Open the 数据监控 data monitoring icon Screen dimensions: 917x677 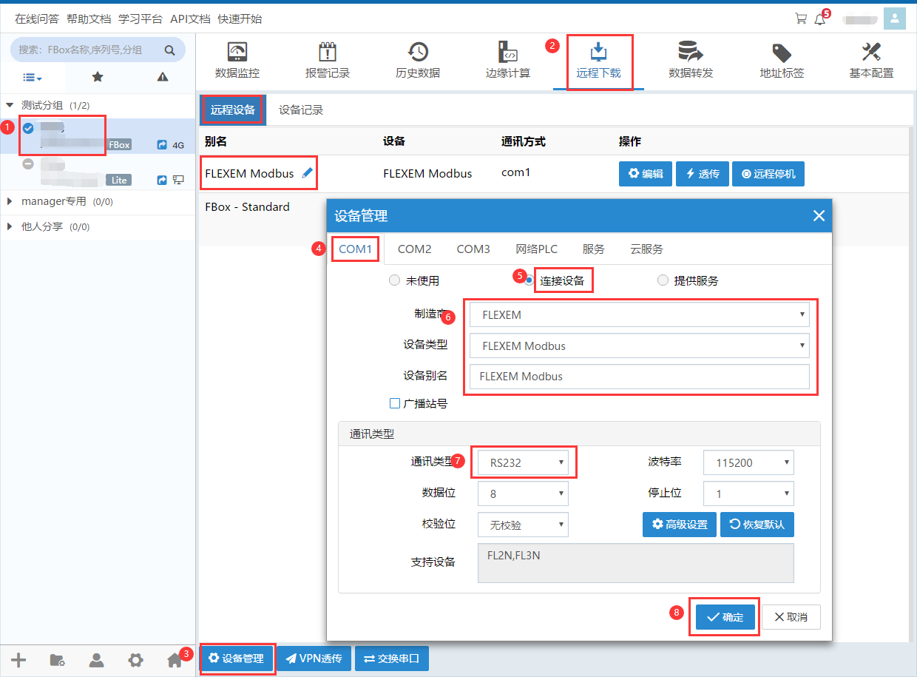pyautogui.click(x=237, y=53)
